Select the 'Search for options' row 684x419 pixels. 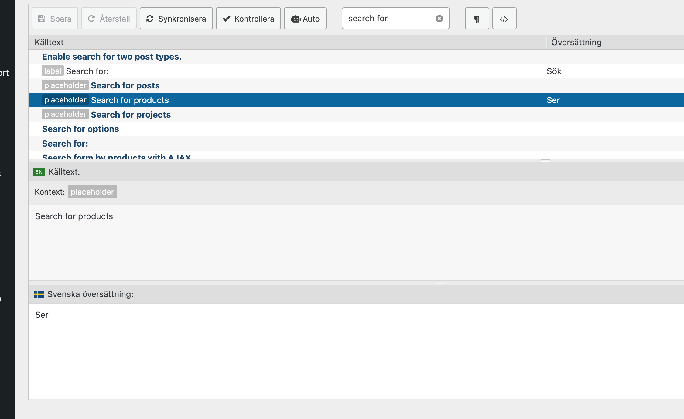80,129
